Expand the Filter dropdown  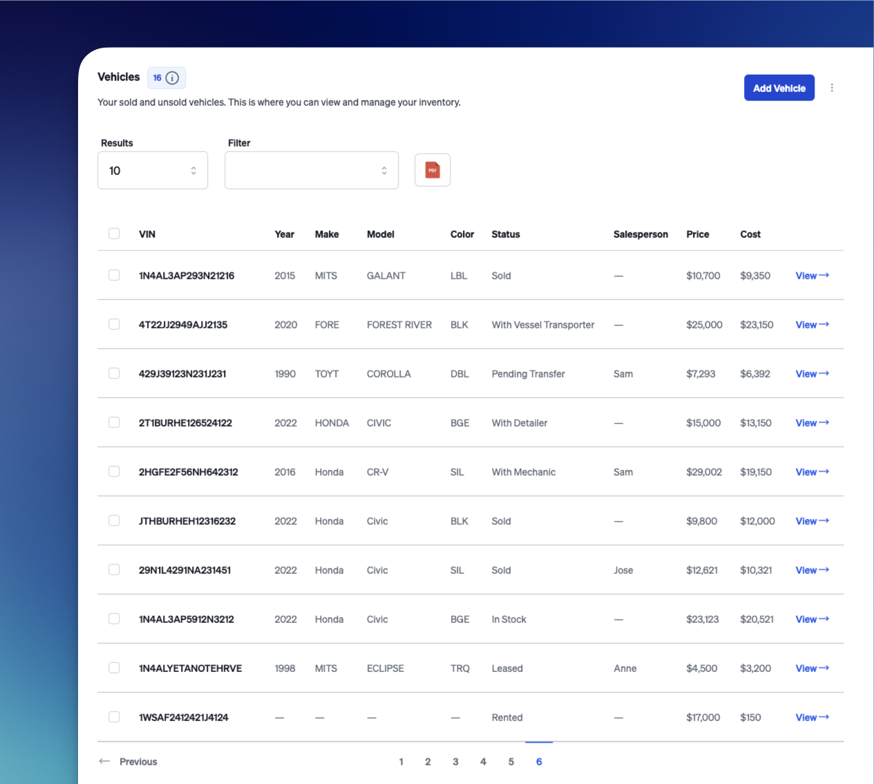[x=312, y=171]
